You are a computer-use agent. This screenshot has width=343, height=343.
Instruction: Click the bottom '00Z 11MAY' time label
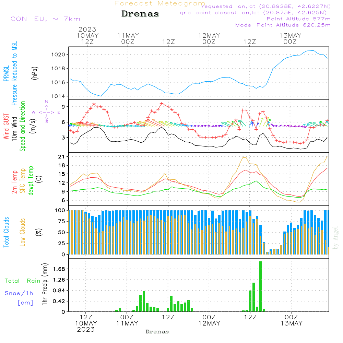pyautogui.click(x=127, y=320)
